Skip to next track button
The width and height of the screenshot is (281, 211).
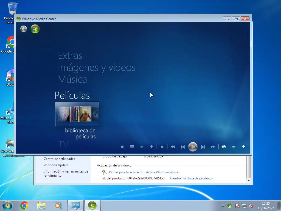coord(203,147)
